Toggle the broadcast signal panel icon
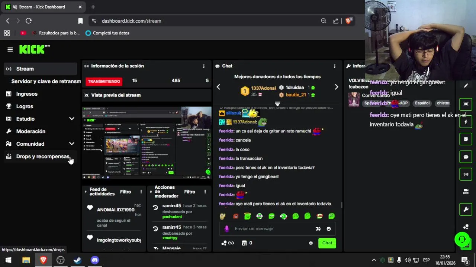The height and width of the screenshot is (267, 476). [x=466, y=174]
